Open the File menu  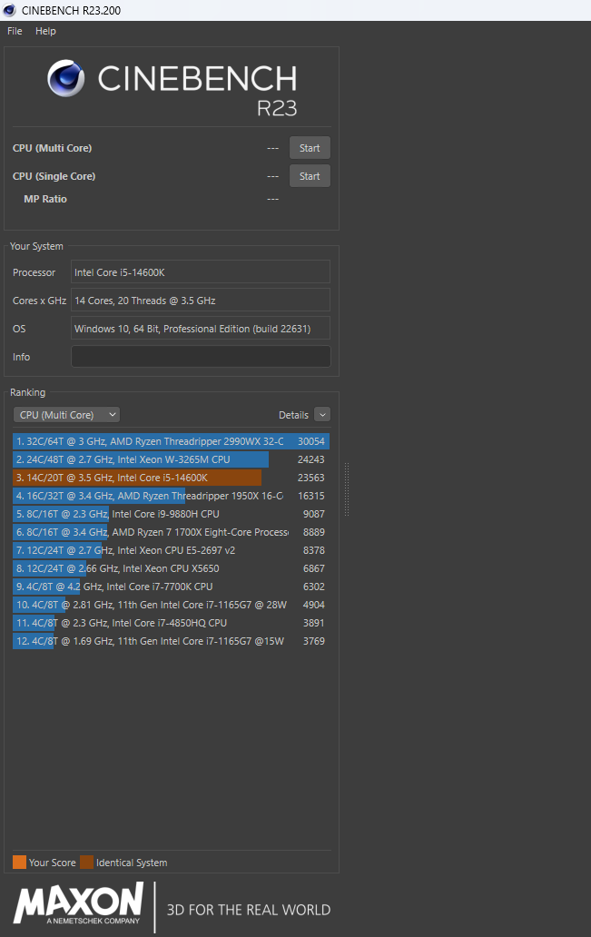[x=15, y=31]
